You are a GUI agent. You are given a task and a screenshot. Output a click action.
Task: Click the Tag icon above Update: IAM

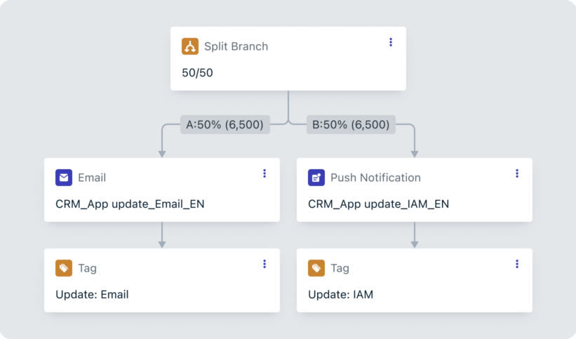click(316, 268)
